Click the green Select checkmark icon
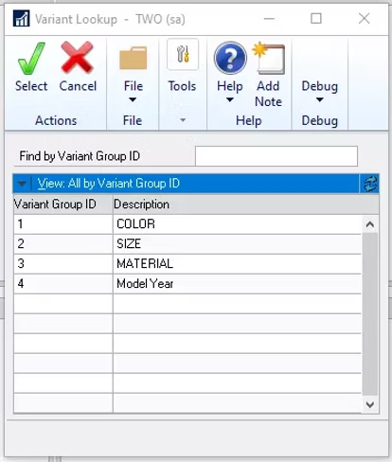The height and width of the screenshot is (462, 392). pyautogui.click(x=31, y=58)
